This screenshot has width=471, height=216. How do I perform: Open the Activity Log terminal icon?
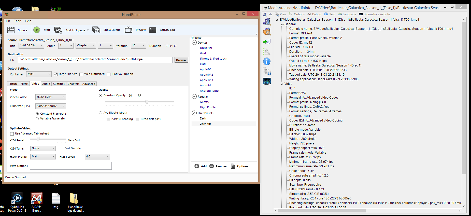[x=153, y=30]
